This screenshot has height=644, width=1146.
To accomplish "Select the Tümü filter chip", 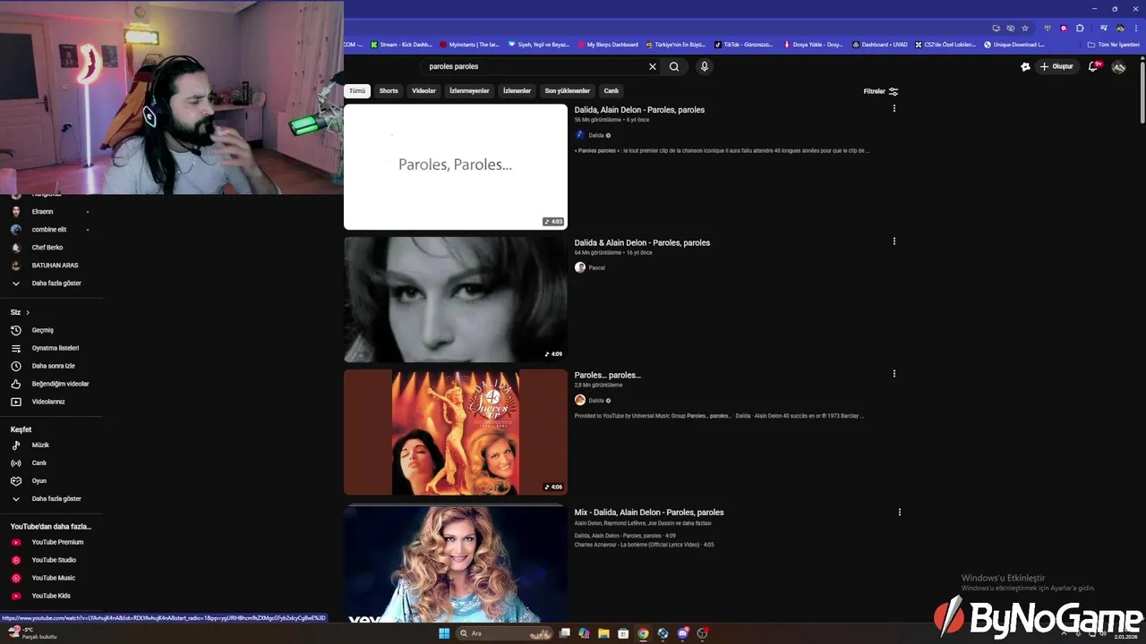I will [x=357, y=90].
